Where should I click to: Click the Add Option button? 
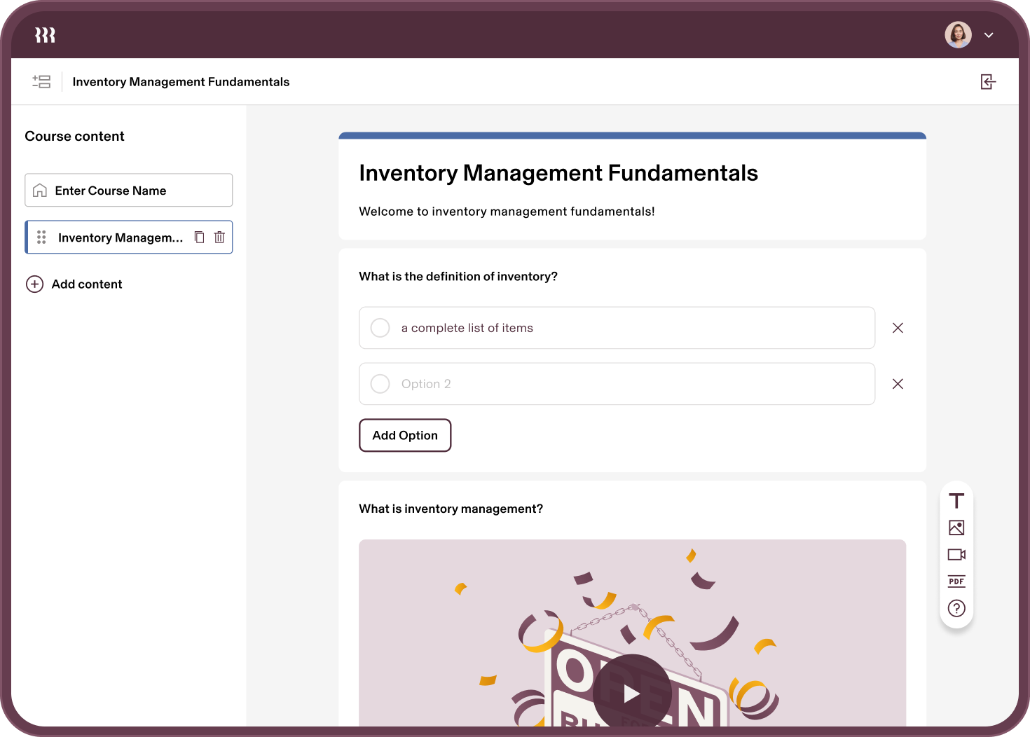pos(405,435)
